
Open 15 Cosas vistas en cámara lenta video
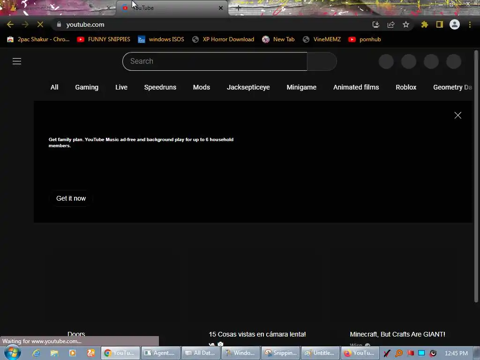[x=257, y=334]
